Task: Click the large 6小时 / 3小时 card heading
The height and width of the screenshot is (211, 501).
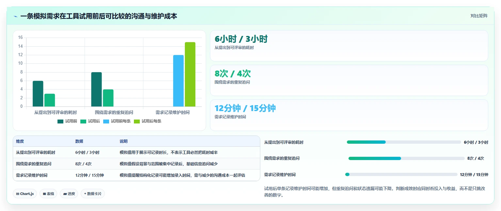Action: (x=241, y=39)
